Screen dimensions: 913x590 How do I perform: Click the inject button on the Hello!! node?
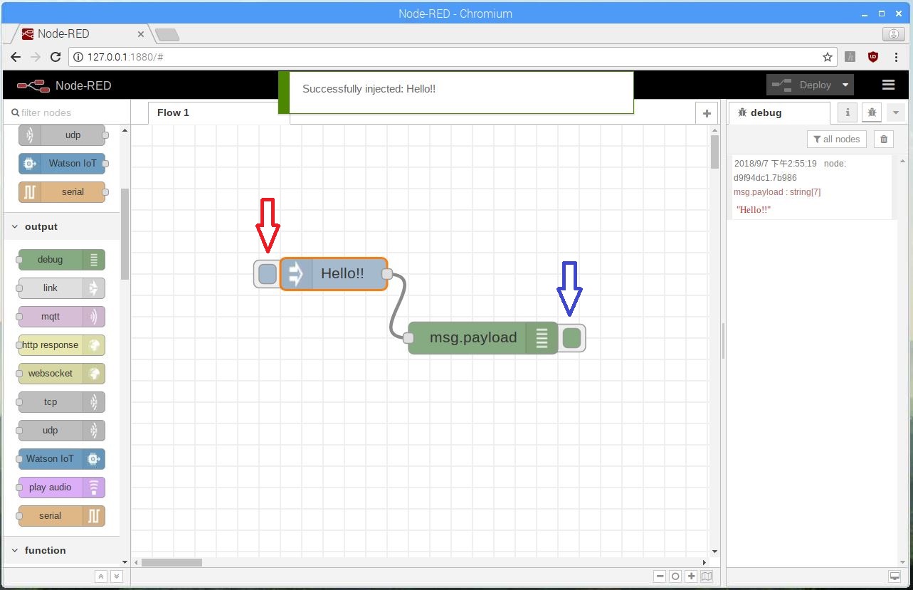(268, 274)
